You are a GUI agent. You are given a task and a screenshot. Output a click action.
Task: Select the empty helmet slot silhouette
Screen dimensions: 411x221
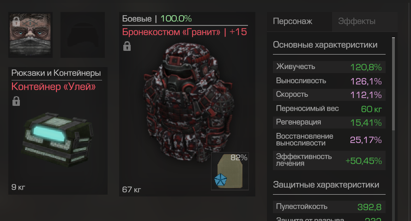83,35
